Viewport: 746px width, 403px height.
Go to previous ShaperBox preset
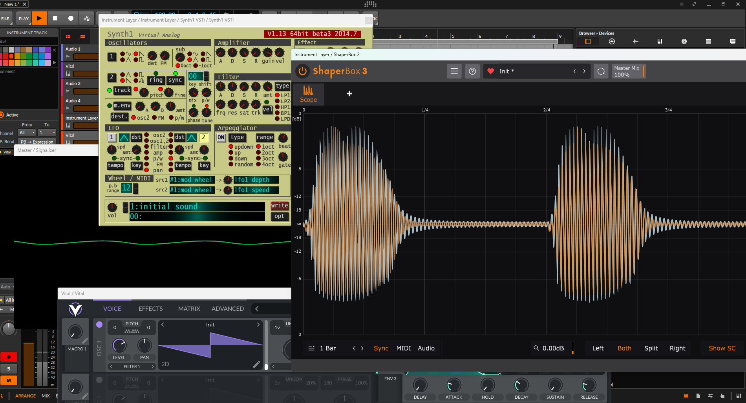(574, 71)
